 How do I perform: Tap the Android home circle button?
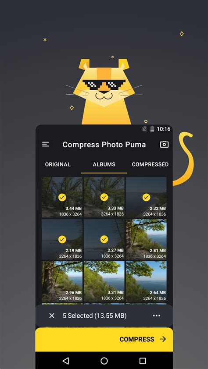tap(104, 361)
